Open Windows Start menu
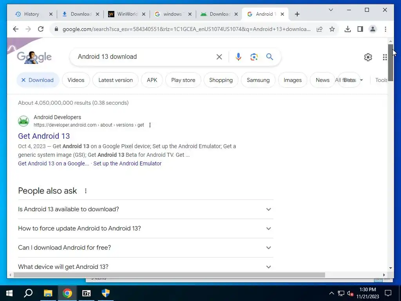The height and width of the screenshot is (301, 401). 9,293
